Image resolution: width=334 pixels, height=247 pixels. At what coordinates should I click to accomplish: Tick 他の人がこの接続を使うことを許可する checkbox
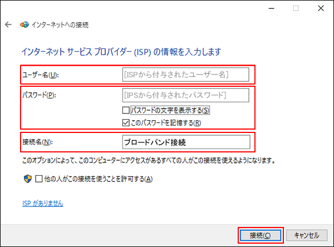38,179
